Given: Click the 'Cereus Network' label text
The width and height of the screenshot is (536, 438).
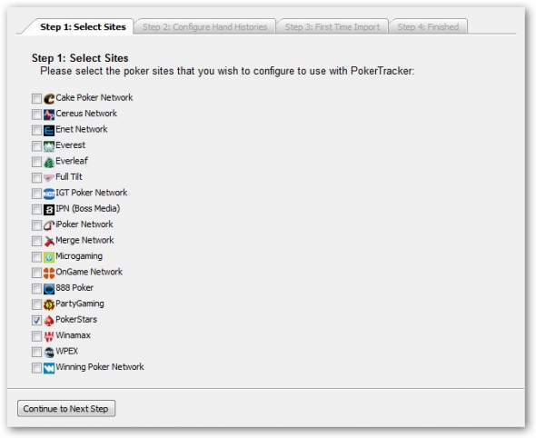Looking at the screenshot, I should [86, 114].
